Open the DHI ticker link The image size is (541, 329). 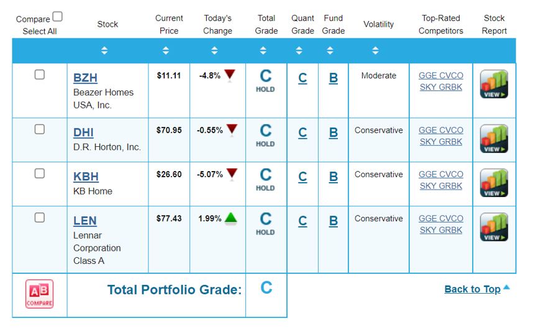point(83,133)
